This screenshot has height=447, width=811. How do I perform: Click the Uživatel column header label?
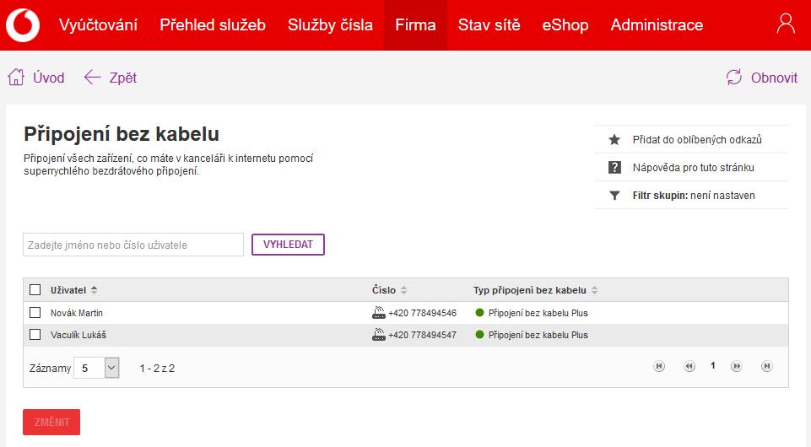pos(68,290)
